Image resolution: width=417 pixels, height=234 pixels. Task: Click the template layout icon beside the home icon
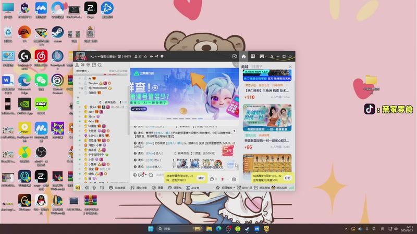pos(253,56)
